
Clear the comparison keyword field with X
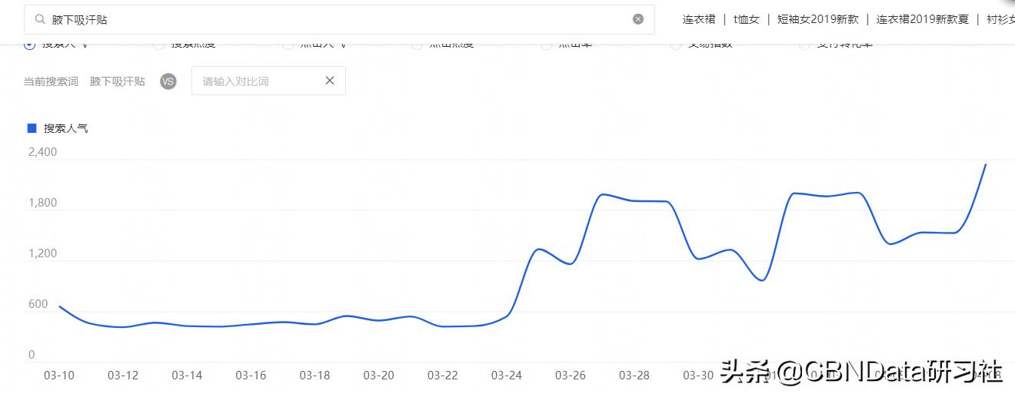(x=330, y=81)
